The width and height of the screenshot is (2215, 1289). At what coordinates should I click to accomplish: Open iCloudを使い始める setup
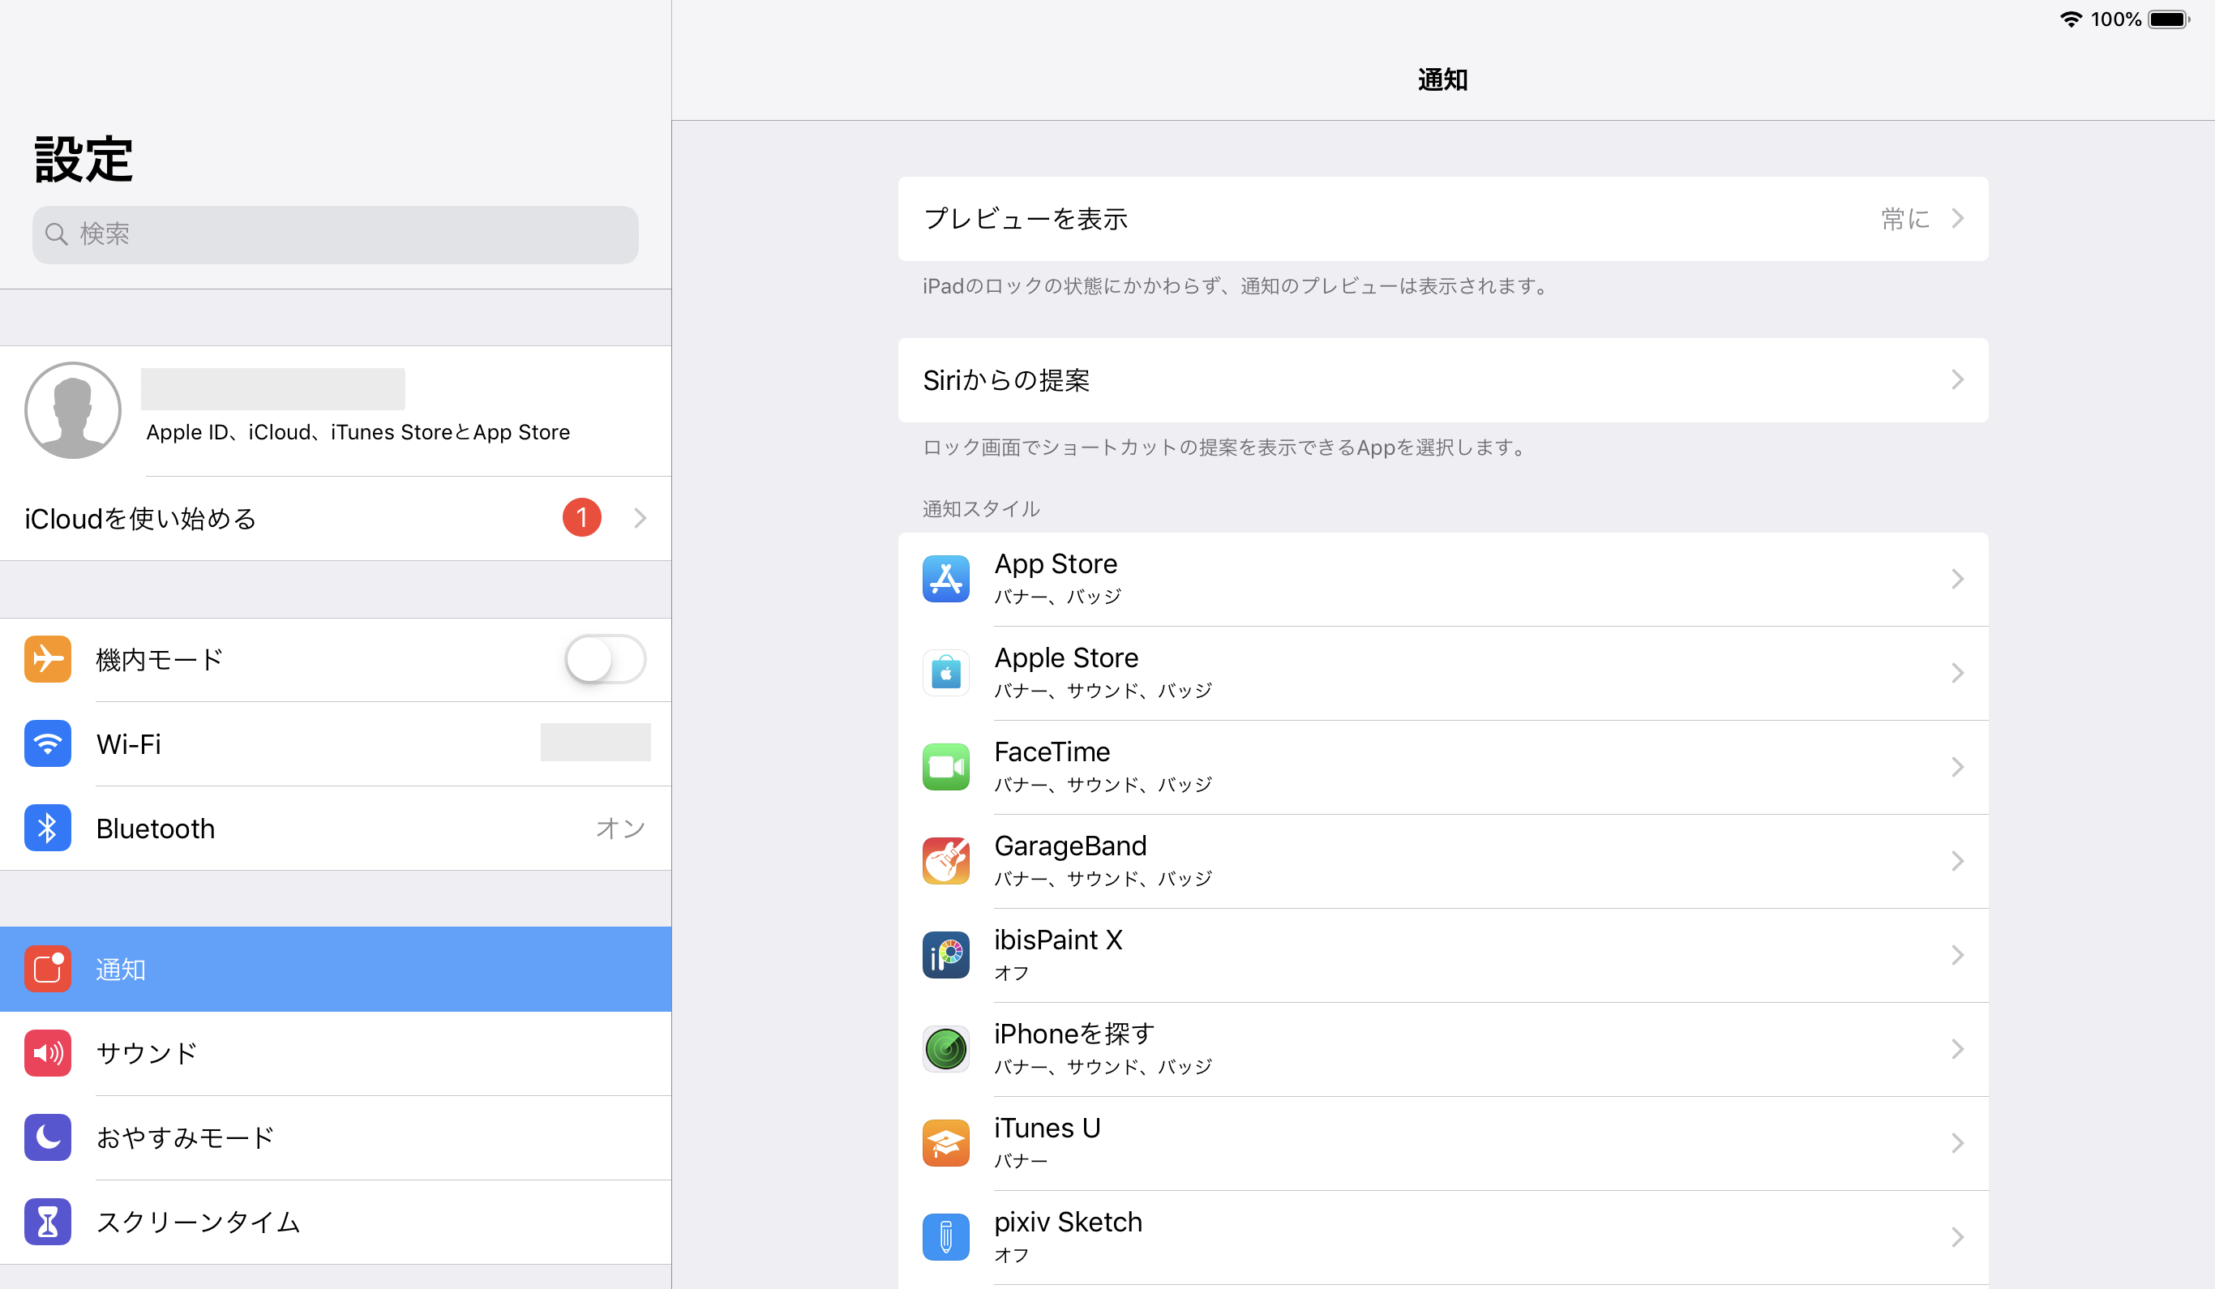click(336, 518)
